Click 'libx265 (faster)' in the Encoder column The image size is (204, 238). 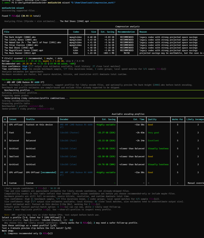70,133
